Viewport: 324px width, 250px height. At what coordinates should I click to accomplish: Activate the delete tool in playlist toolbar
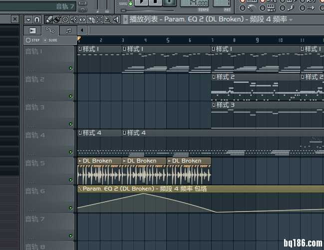click(x=65, y=19)
